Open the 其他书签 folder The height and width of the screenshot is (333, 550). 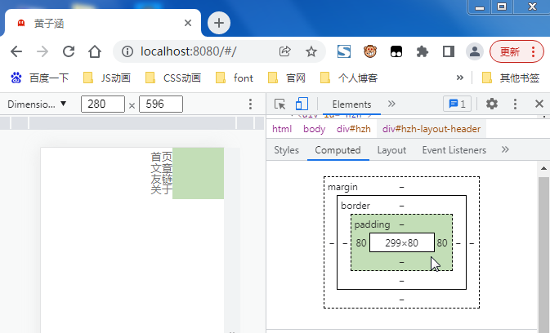(511, 78)
